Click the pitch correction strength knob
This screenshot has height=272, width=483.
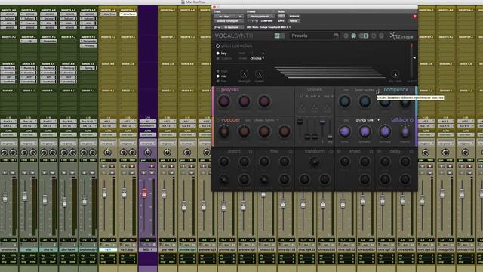[x=244, y=74]
